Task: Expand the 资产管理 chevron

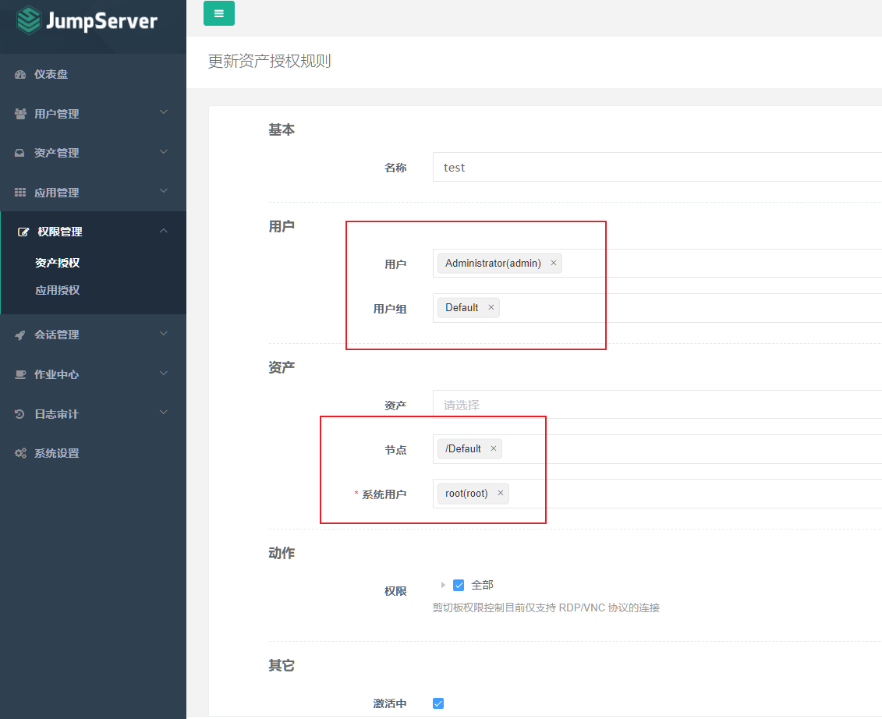Action: click(x=164, y=152)
